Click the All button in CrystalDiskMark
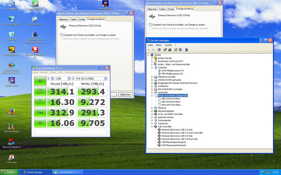Screen dimensions: 281x175 40,81
